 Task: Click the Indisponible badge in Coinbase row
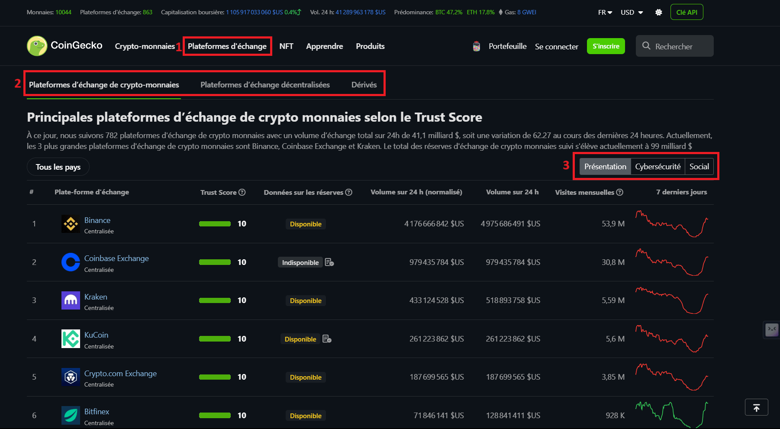pyautogui.click(x=300, y=262)
